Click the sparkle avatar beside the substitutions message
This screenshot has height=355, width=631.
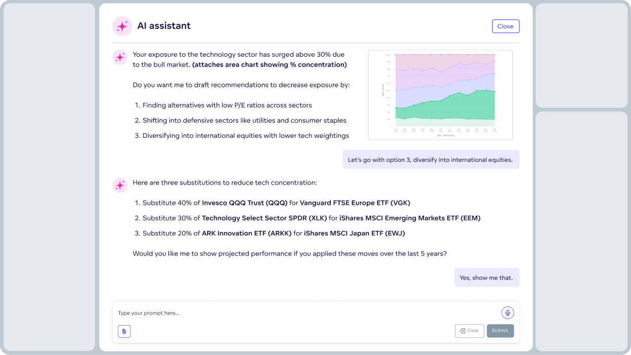pyautogui.click(x=120, y=185)
